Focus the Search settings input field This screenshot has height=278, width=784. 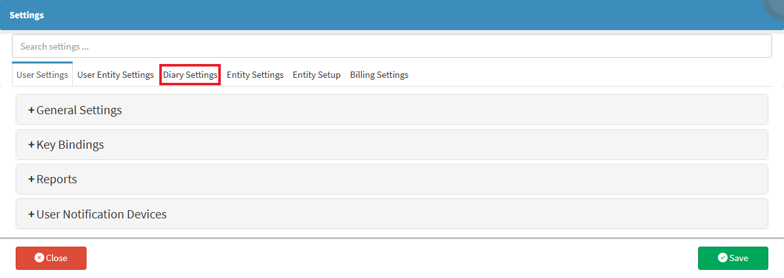pos(391,46)
